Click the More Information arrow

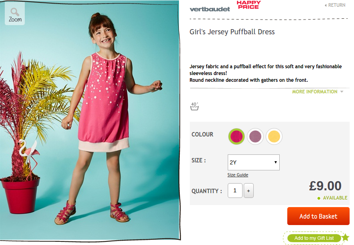342,92
